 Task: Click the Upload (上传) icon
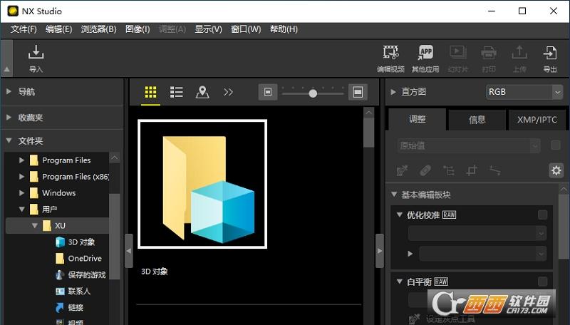(x=519, y=58)
